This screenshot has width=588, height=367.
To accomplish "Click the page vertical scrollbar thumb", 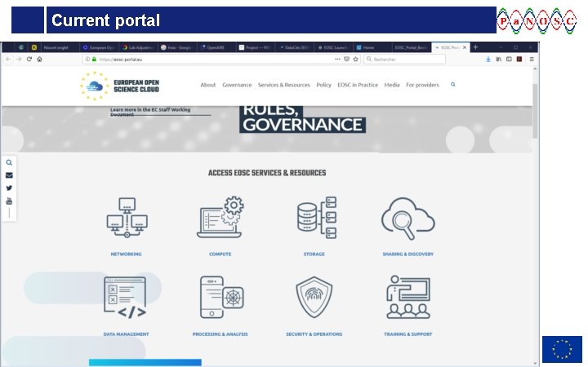I will point(535,110).
